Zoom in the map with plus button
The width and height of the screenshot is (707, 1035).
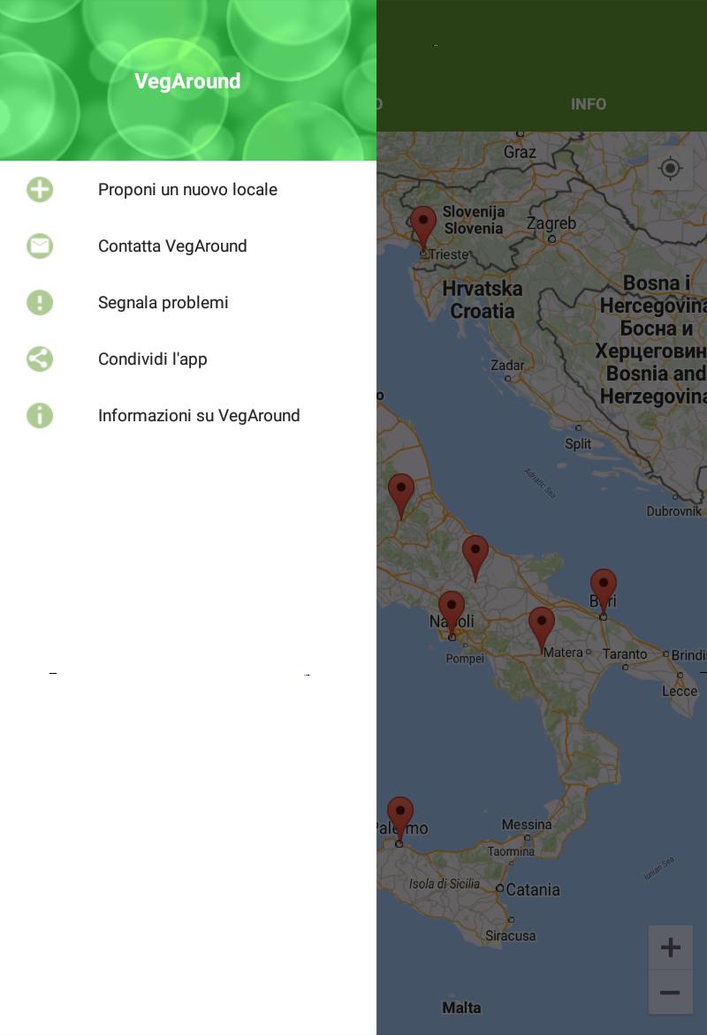coord(670,948)
